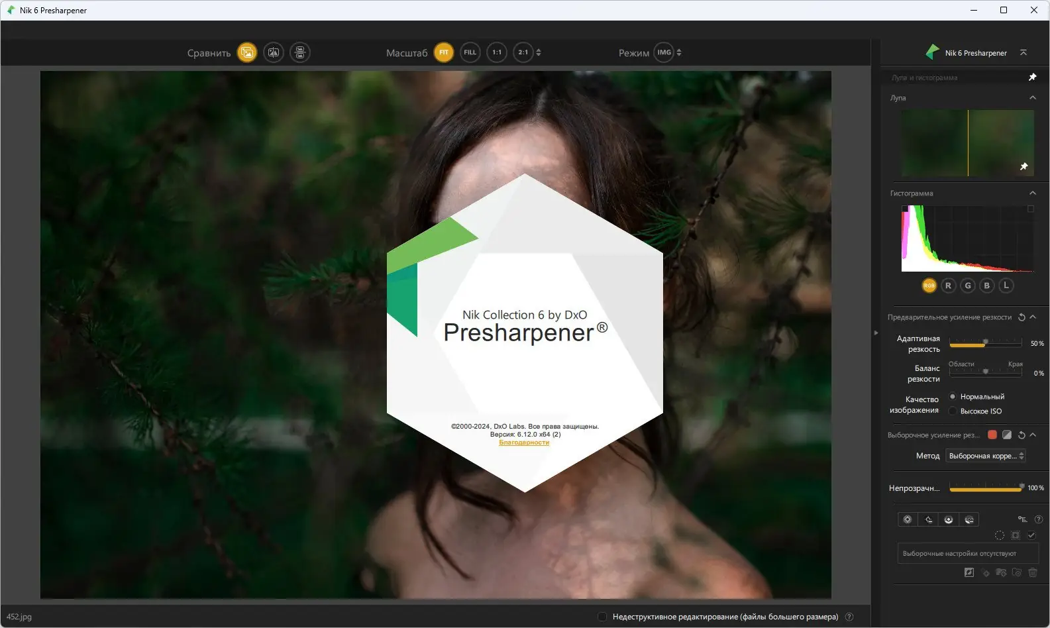Collapse the Гистограмма section
The height and width of the screenshot is (628, 1050).
(x=1032, y=193)
